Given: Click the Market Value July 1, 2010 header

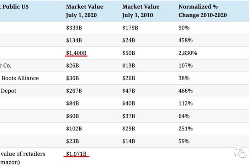Looking at the screenshot, I should tap(141, 11).
